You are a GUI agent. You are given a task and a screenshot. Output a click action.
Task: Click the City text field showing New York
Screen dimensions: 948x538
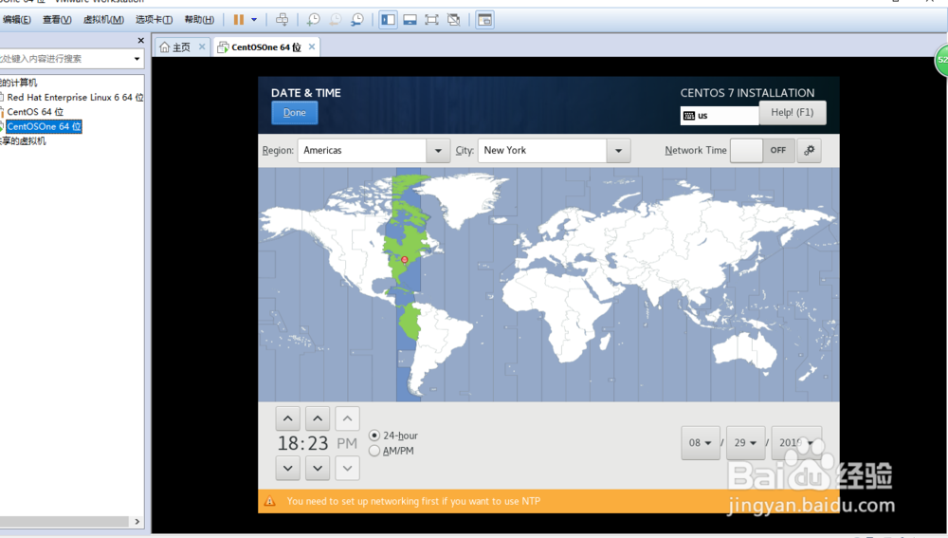542,151
